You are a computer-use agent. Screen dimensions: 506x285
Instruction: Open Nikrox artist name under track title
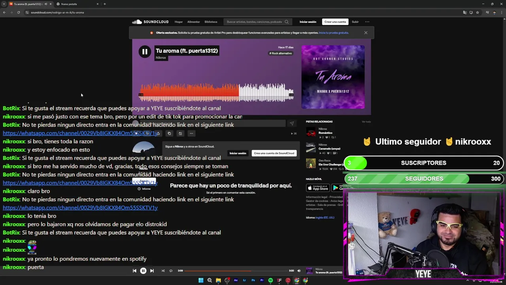(x=161, y=58)
